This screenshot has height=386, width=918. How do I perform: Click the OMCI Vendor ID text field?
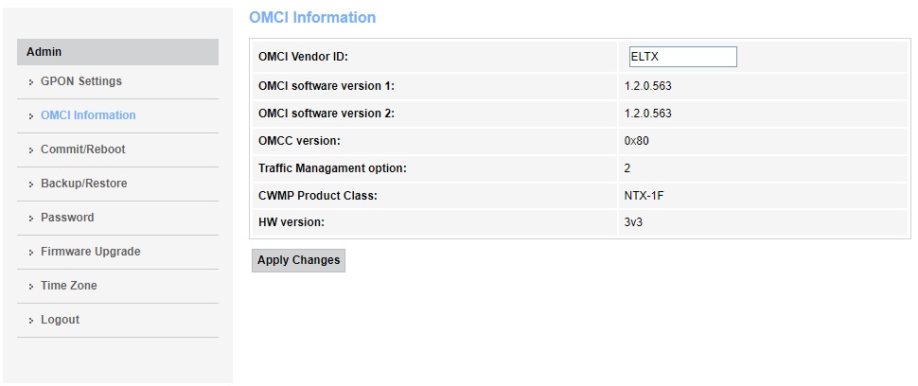coord(682,57)
